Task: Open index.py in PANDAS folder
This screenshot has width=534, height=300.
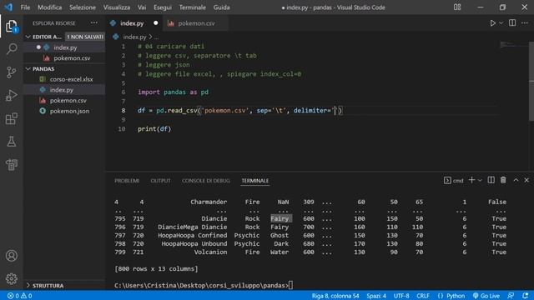Action: click(64, 90)
